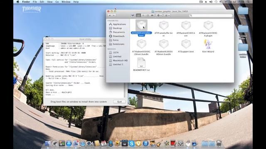Go back in Finder window
Image resolution: width=266 pixels, height=149 pixels.
click(110, 15)
